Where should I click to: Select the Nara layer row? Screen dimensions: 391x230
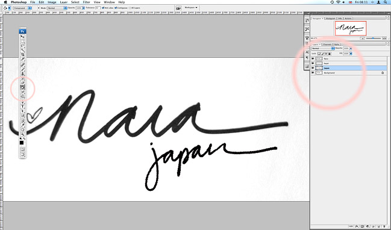[349, 58]
